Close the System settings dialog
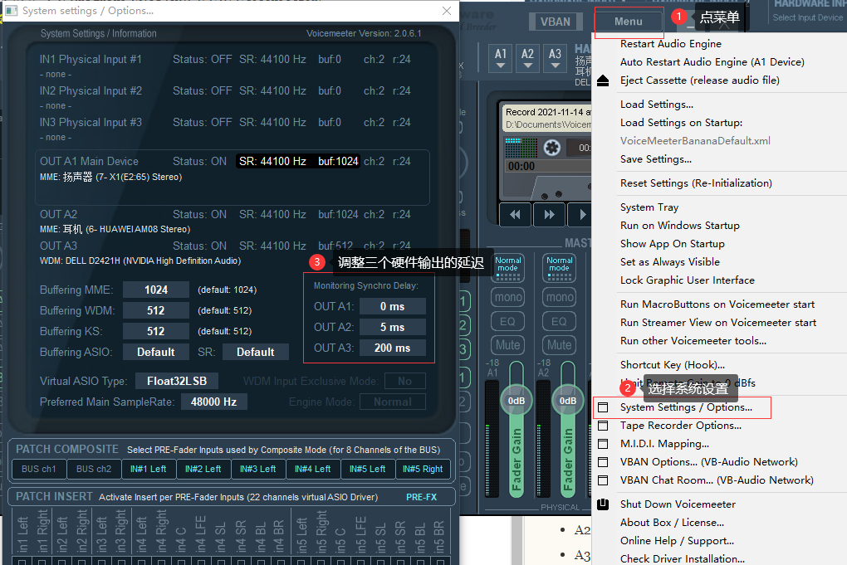 tap(447, 11)
